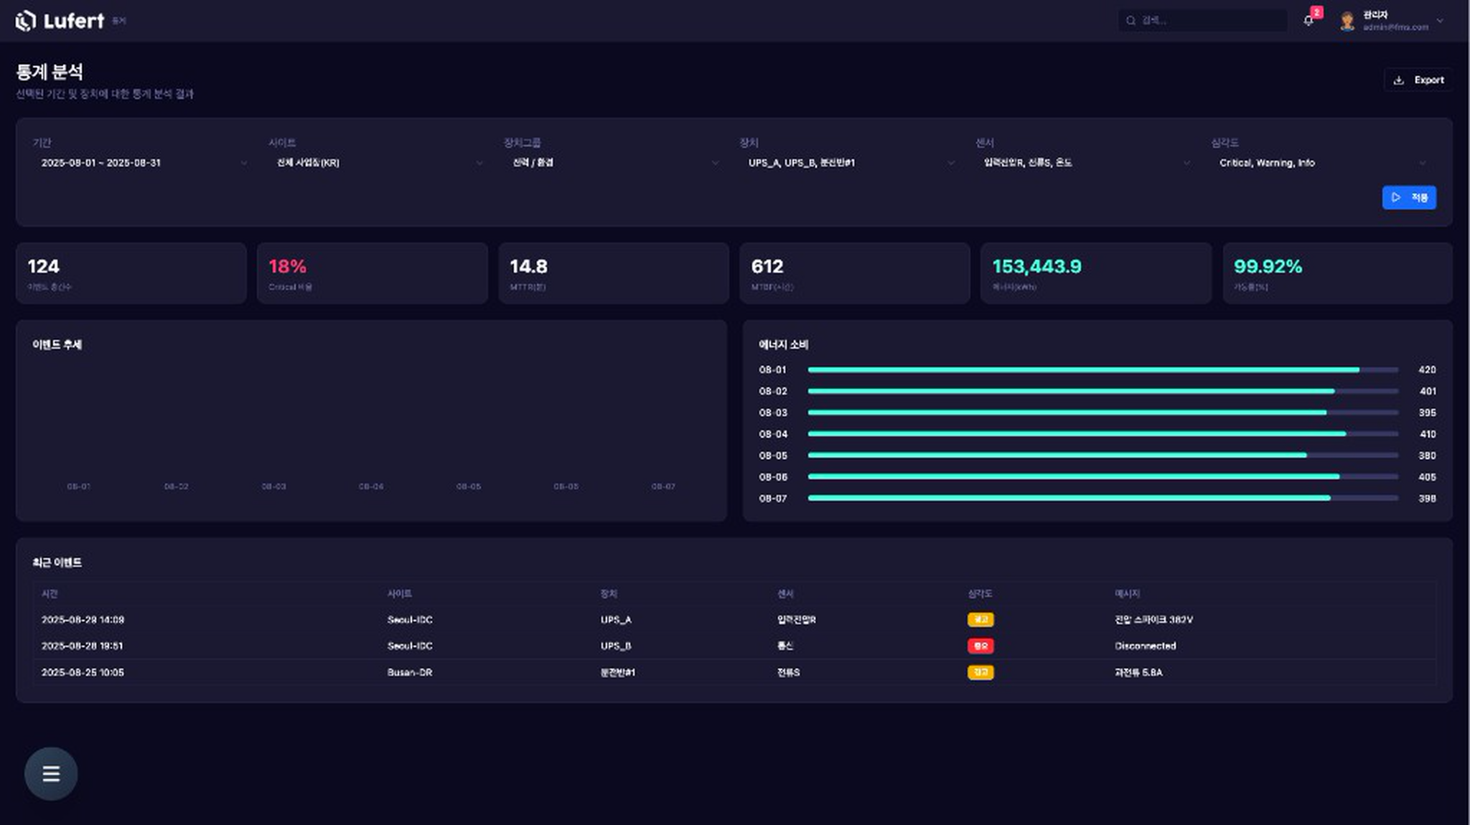Screen dimensions: 1470x825
Task: Click the search magnifier icon
Action: click(1130, 21)
